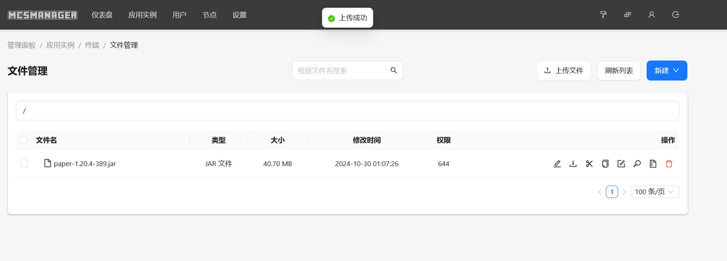Click the key permission icon for paper-1.20.4-389.jar

(637, 164)
